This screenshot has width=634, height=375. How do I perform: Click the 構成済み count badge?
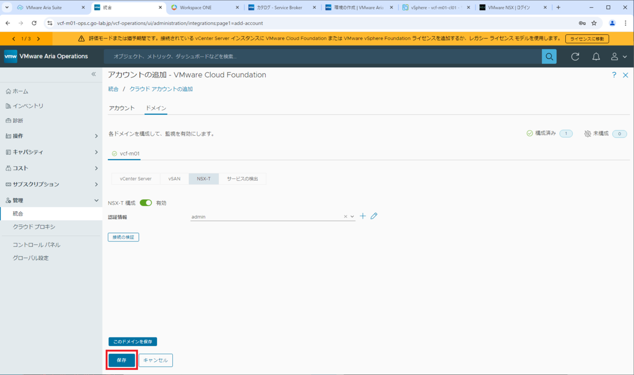pos(566,134)
